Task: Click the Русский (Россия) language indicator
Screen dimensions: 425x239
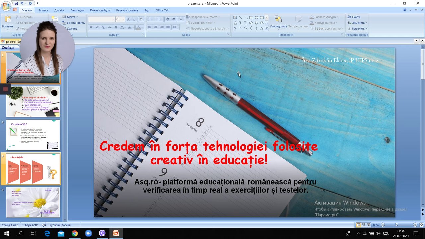Action: coord(60,225)
